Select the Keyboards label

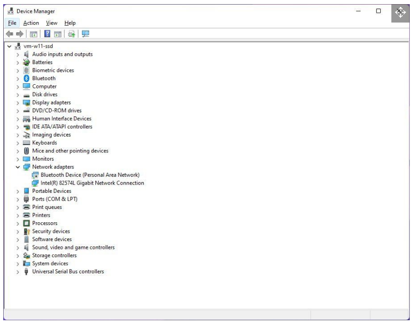pos(45,143)
